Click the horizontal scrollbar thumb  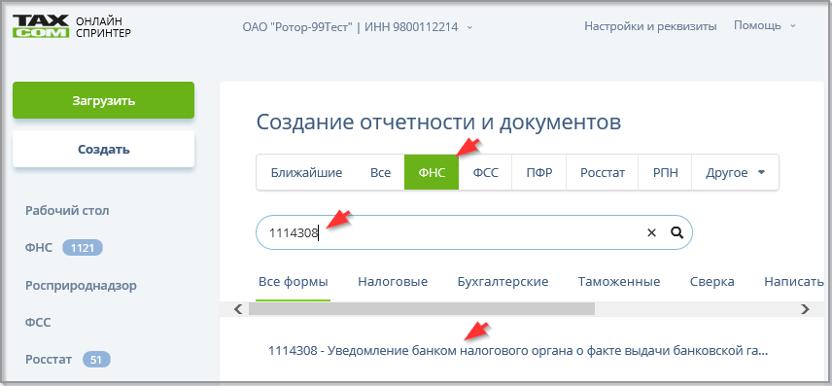(x=422, y=309)
